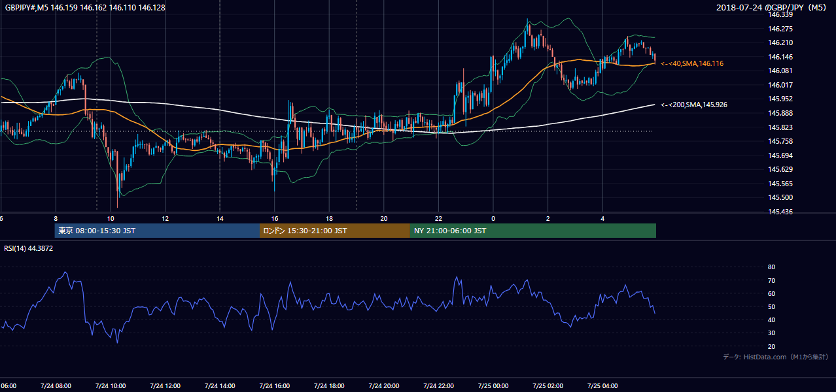The image size is (836, 392).
Task: Click the 145.952 price axis label
Action: [780, 99]
